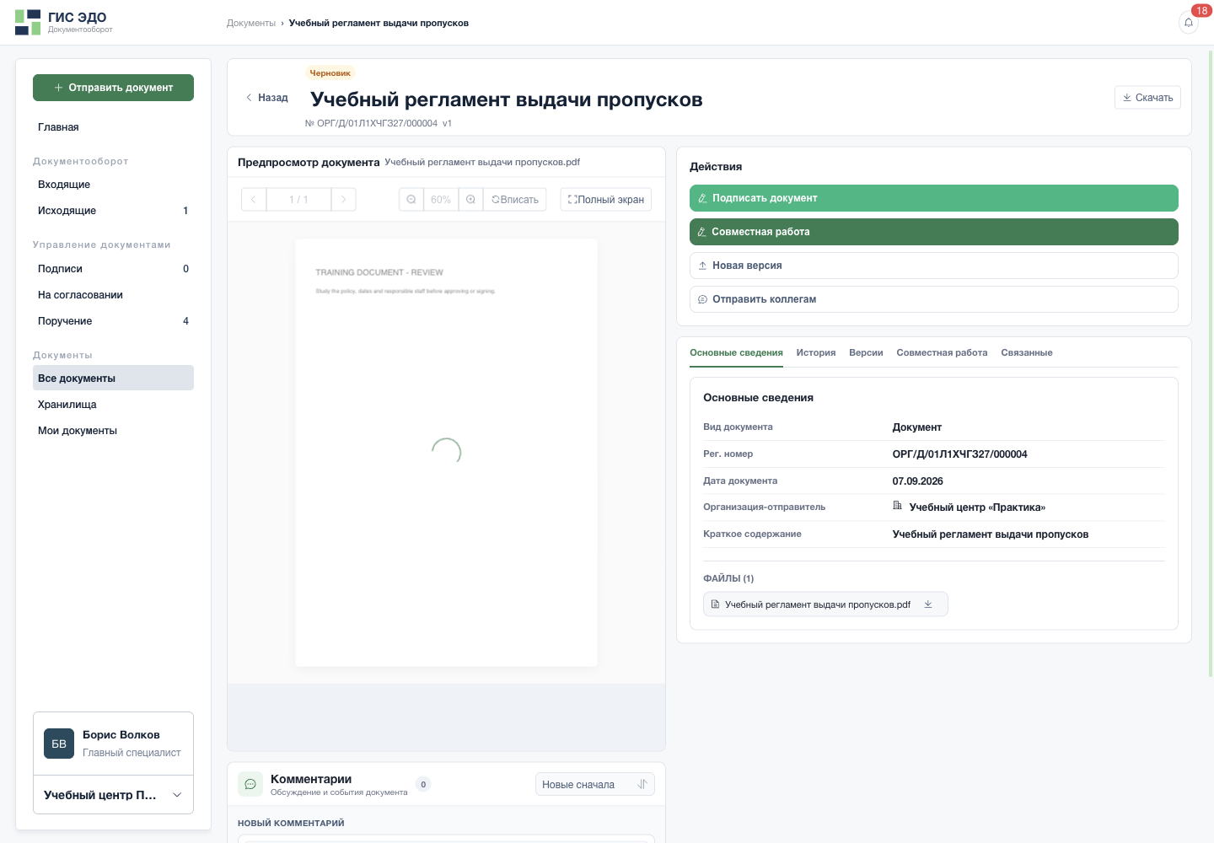Open Исходящие in the sidebar

point(113,211)
